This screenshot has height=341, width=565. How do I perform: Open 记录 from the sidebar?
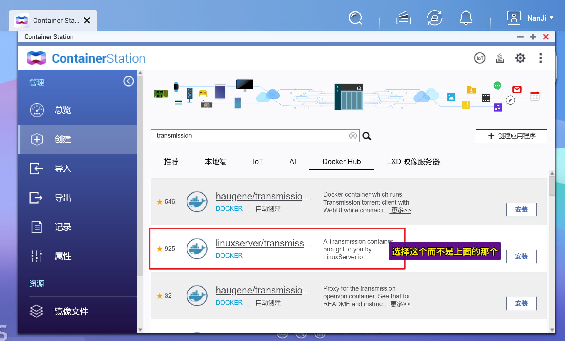pyautogui.click(x=62, y=227)
